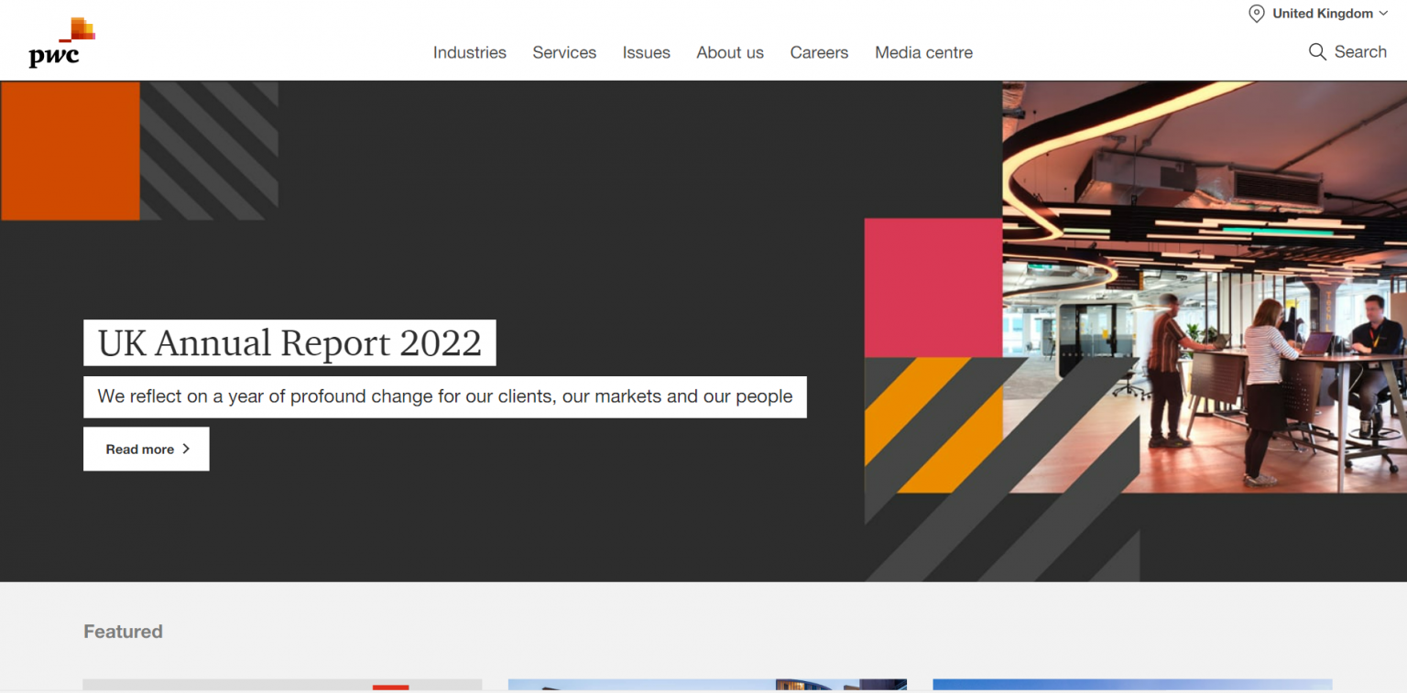Open the first featured card thumbnail
This screenshot has width=1407, height=693.
coord(282,684)
